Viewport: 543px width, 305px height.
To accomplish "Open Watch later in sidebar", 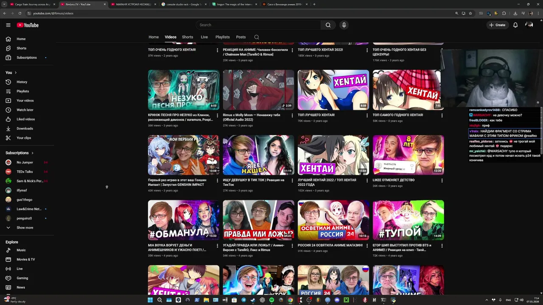I will [27, 110].
